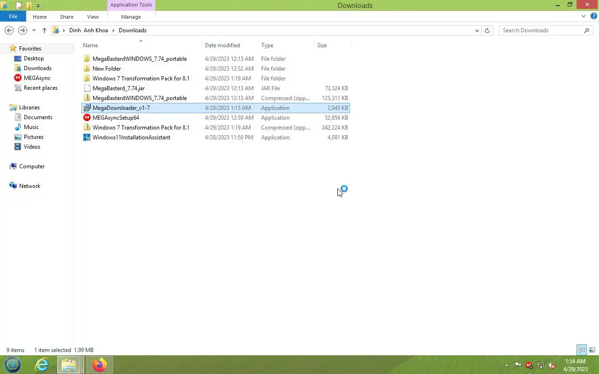Click the JAR File type cell
The height and width of the screenshot is (374, 599).
coord(270,88)
